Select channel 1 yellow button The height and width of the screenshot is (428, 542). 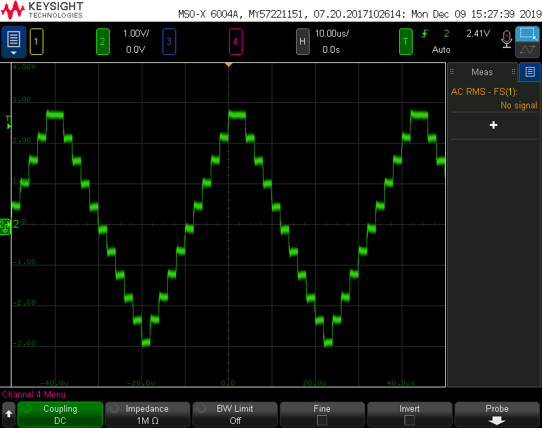click(x=37, y=42)
